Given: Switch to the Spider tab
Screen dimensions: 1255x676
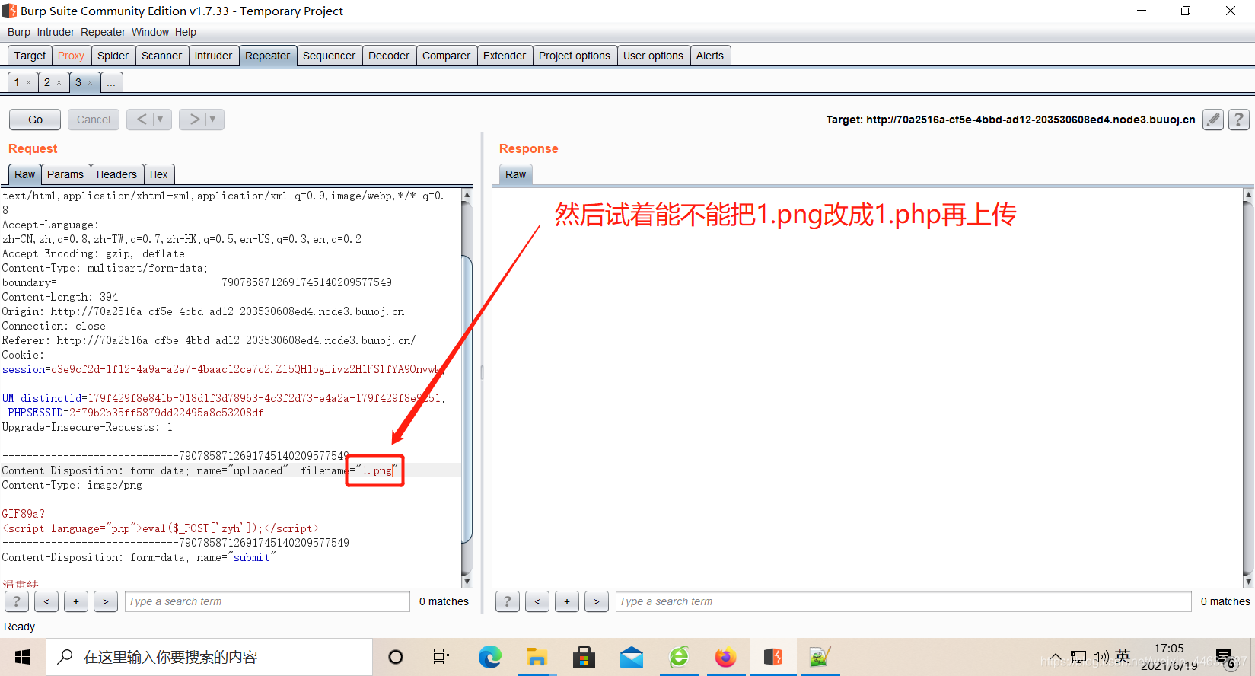Looking at the screenshot, I should [113, 56].
